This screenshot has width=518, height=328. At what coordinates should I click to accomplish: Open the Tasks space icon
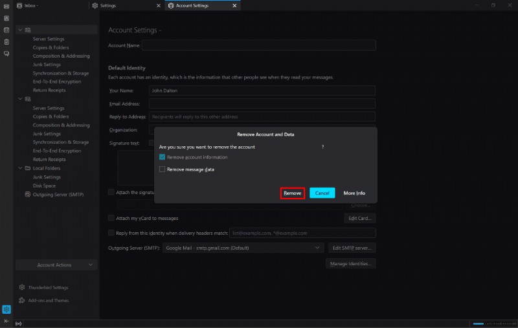(x=6, y=42)
